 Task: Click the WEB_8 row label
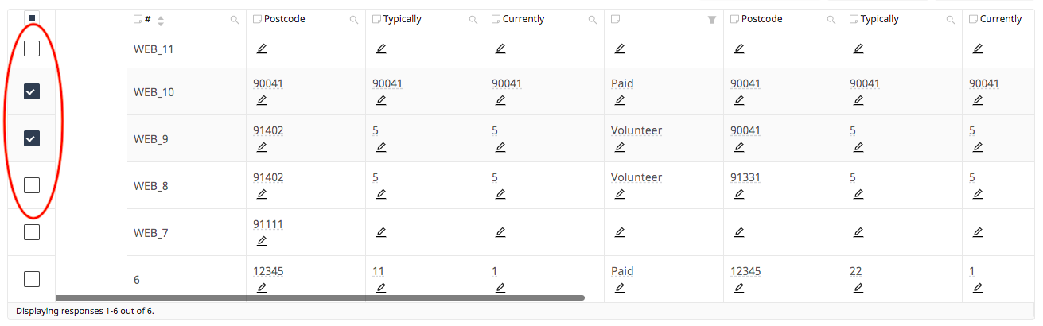pyautogui.click(x=151, y=186)
